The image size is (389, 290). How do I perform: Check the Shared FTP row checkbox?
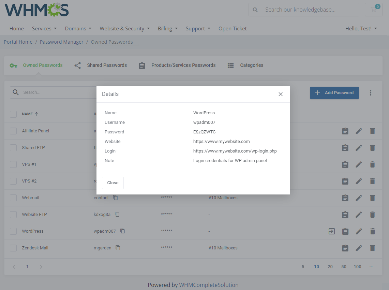[x=13, y=148]
